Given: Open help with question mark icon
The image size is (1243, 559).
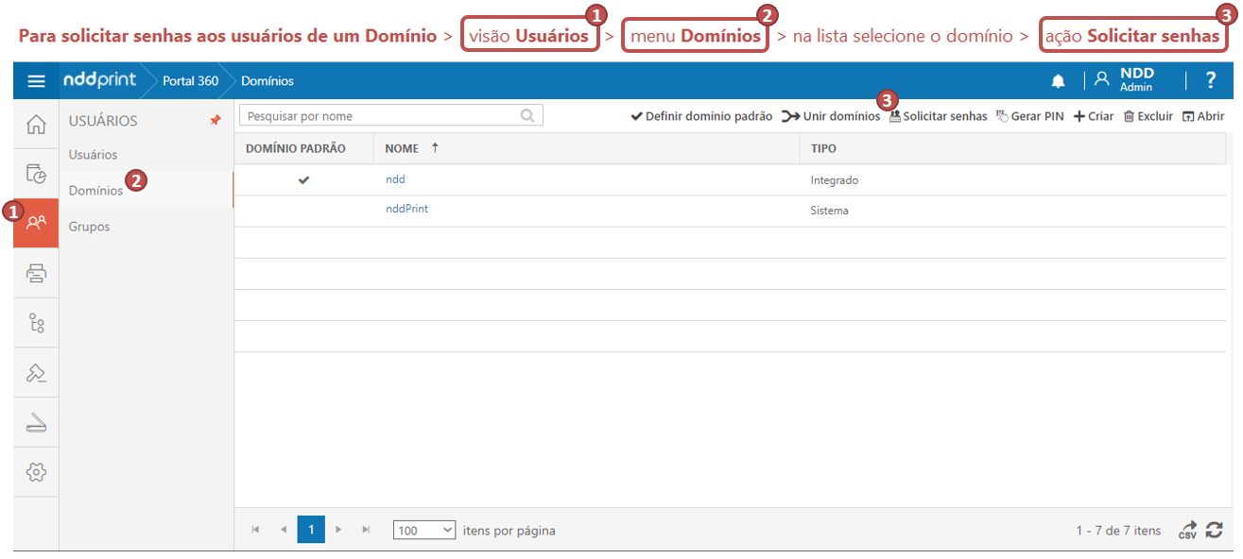Looking at the screenshot, I should coord(1211,81).
